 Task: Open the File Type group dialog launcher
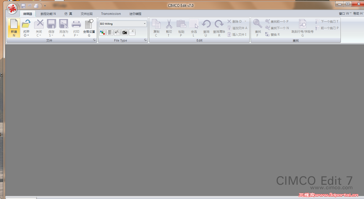[x=146, y=40]
